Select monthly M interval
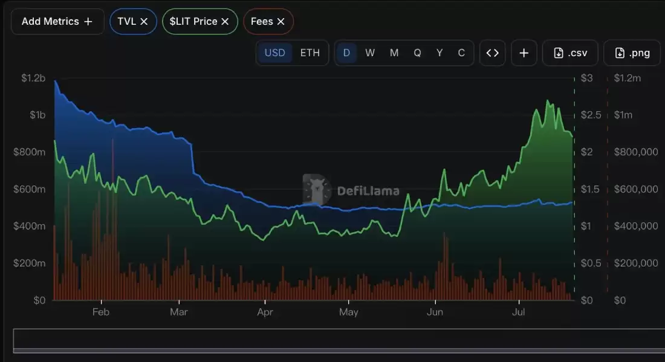This screenshot has width=665, height=362. click(x=394, y=53)
